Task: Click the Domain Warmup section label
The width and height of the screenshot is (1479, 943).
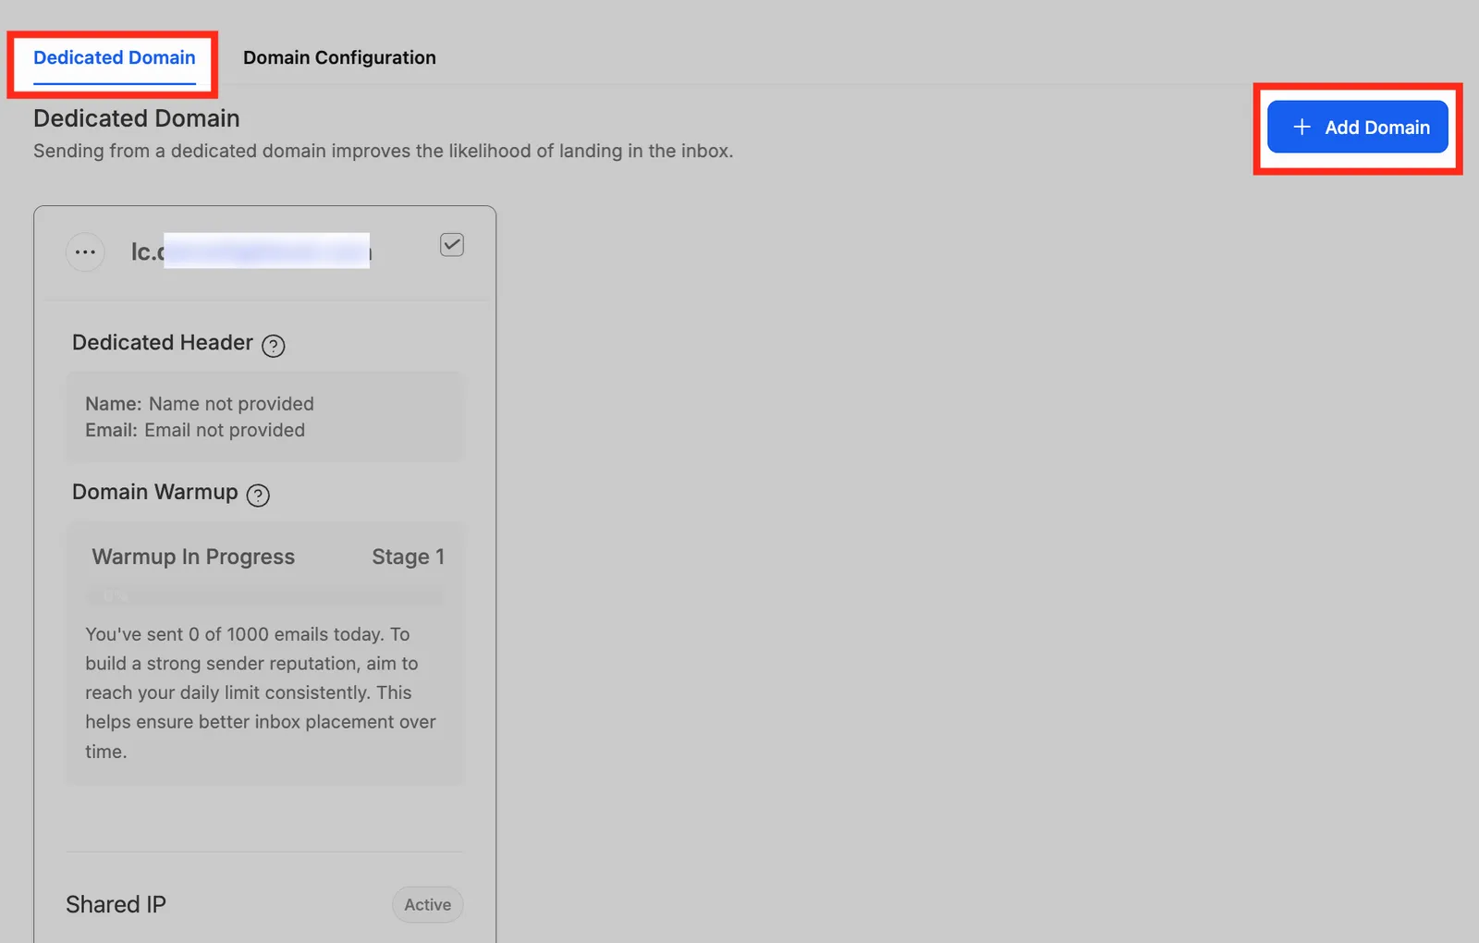Action: point(155,492)
